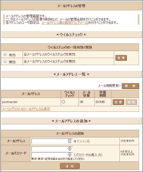Image resolution: width=143 pixels, height=172 pixels.
Task: Click the メールアドレスの管理 page heading
Action: click(x=71, y=6)
